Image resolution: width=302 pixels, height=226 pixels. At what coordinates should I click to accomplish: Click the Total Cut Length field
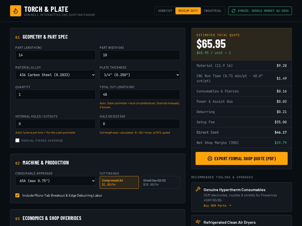click(140, 94)
